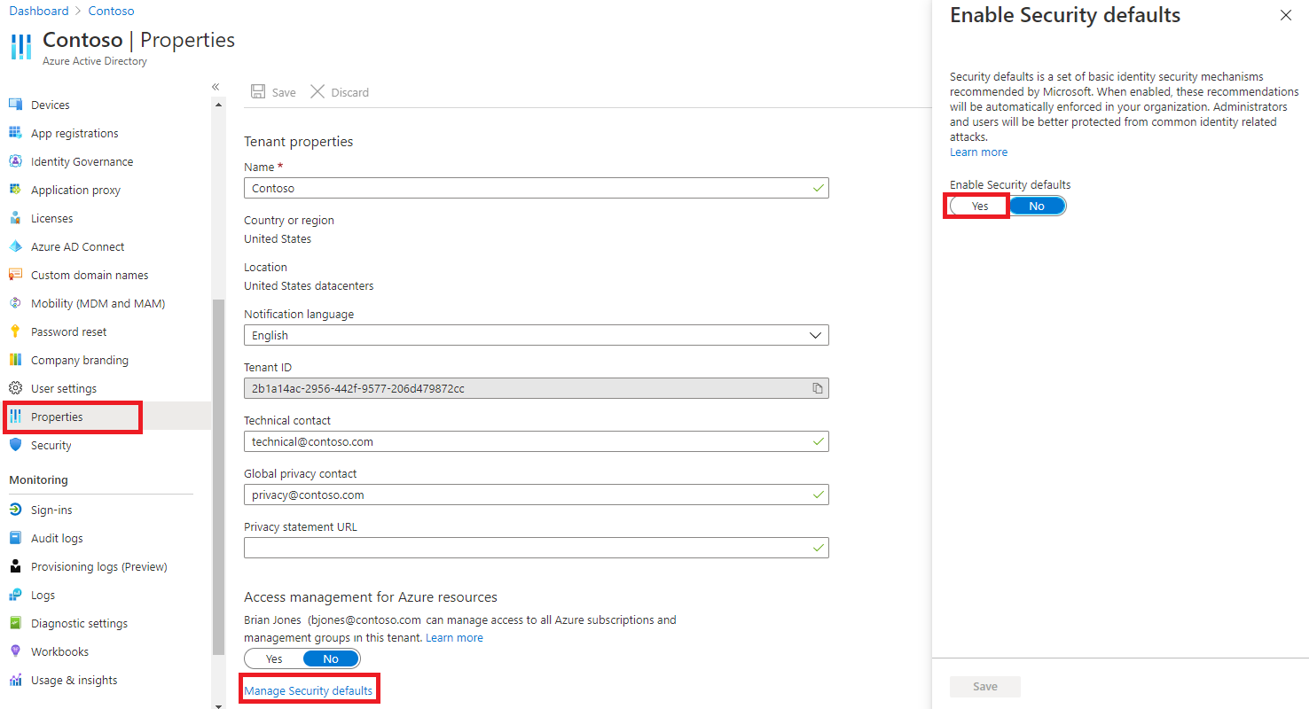The height and width of the screenshot is (709, 1309).
Task: Go to Dashboard via the breadcrumb
Action: point(39,10)
